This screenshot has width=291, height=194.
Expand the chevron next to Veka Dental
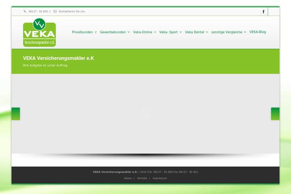(207, 32)
